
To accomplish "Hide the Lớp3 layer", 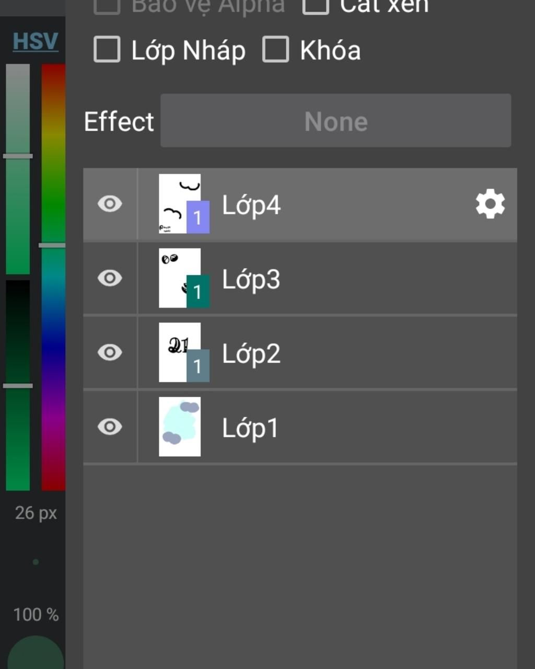I will coord(110,278).
